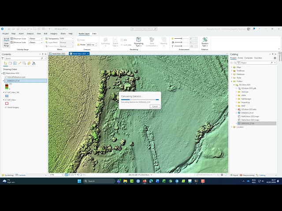Open the map scale dropdown
Viewport: 282px width, 211px height.
[x=62, y=175]
